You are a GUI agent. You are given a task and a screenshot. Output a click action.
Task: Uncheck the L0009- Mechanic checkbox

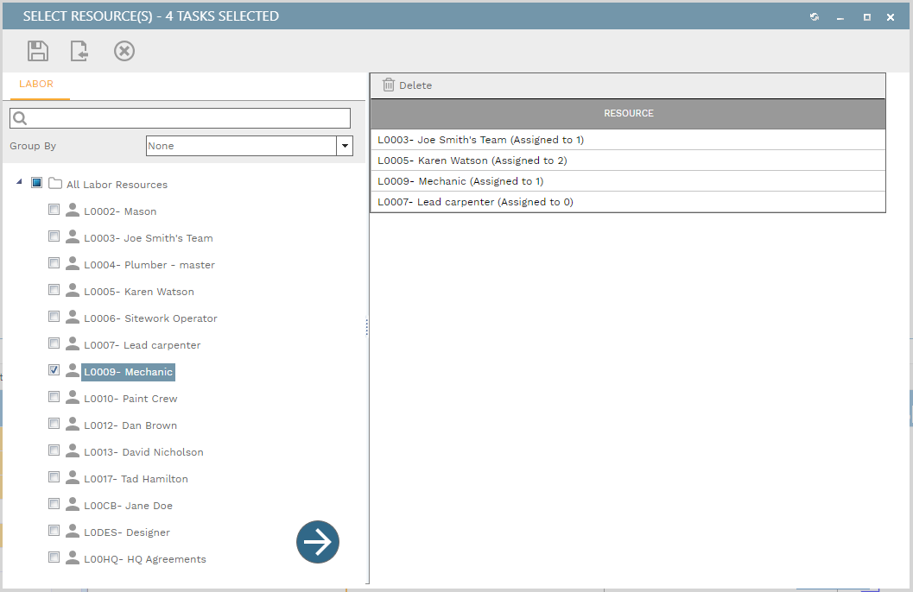pos(54,370)
